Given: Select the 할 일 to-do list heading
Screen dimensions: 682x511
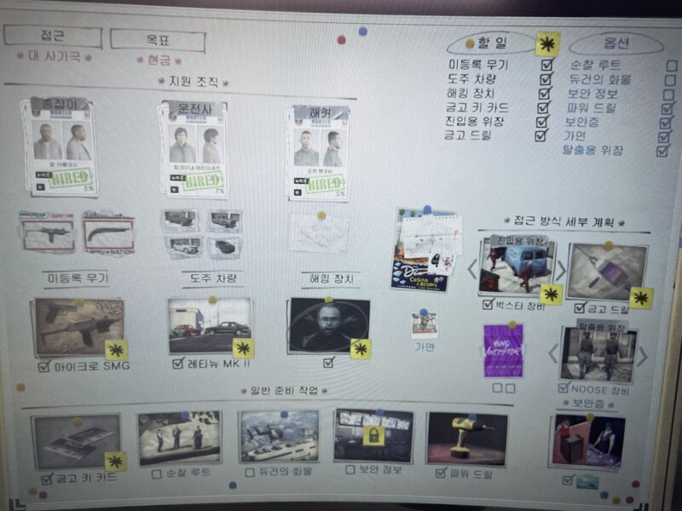Looking at the screenshot, I should (493, 43).
